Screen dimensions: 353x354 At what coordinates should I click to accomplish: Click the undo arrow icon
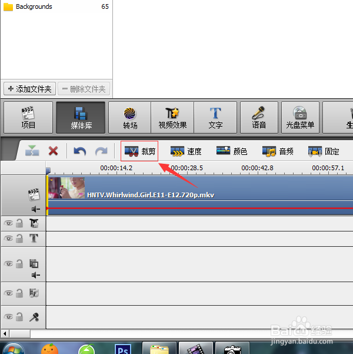(x=80, y=151)
